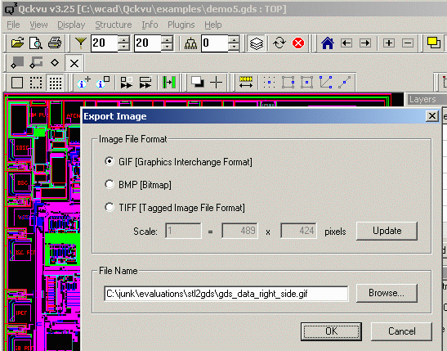Open the Help menu
This screenshot has height=351, width=447.
[x=213, y=25]
